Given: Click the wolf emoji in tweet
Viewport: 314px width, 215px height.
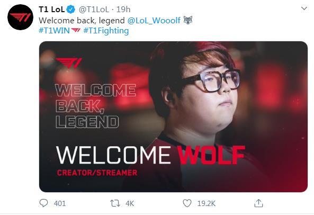Looking at the screenshot, I should (188, 20).
